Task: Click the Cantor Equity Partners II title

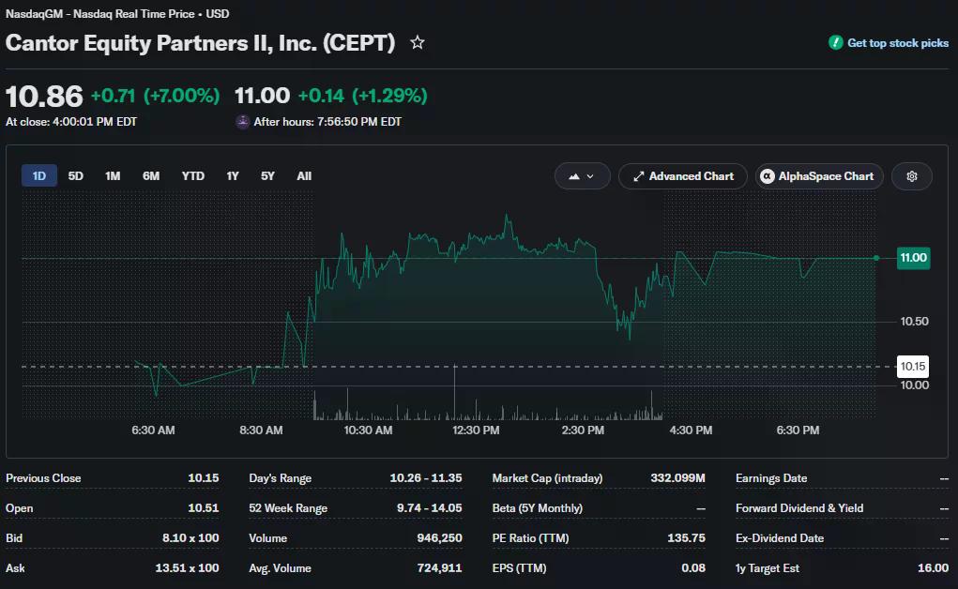Action: (x=201, y=43)
